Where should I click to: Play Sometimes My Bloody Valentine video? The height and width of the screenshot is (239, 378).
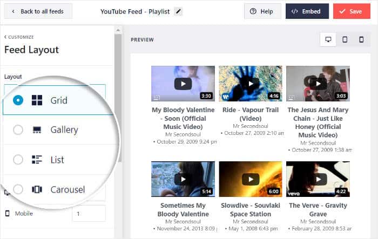click(183, 179)
